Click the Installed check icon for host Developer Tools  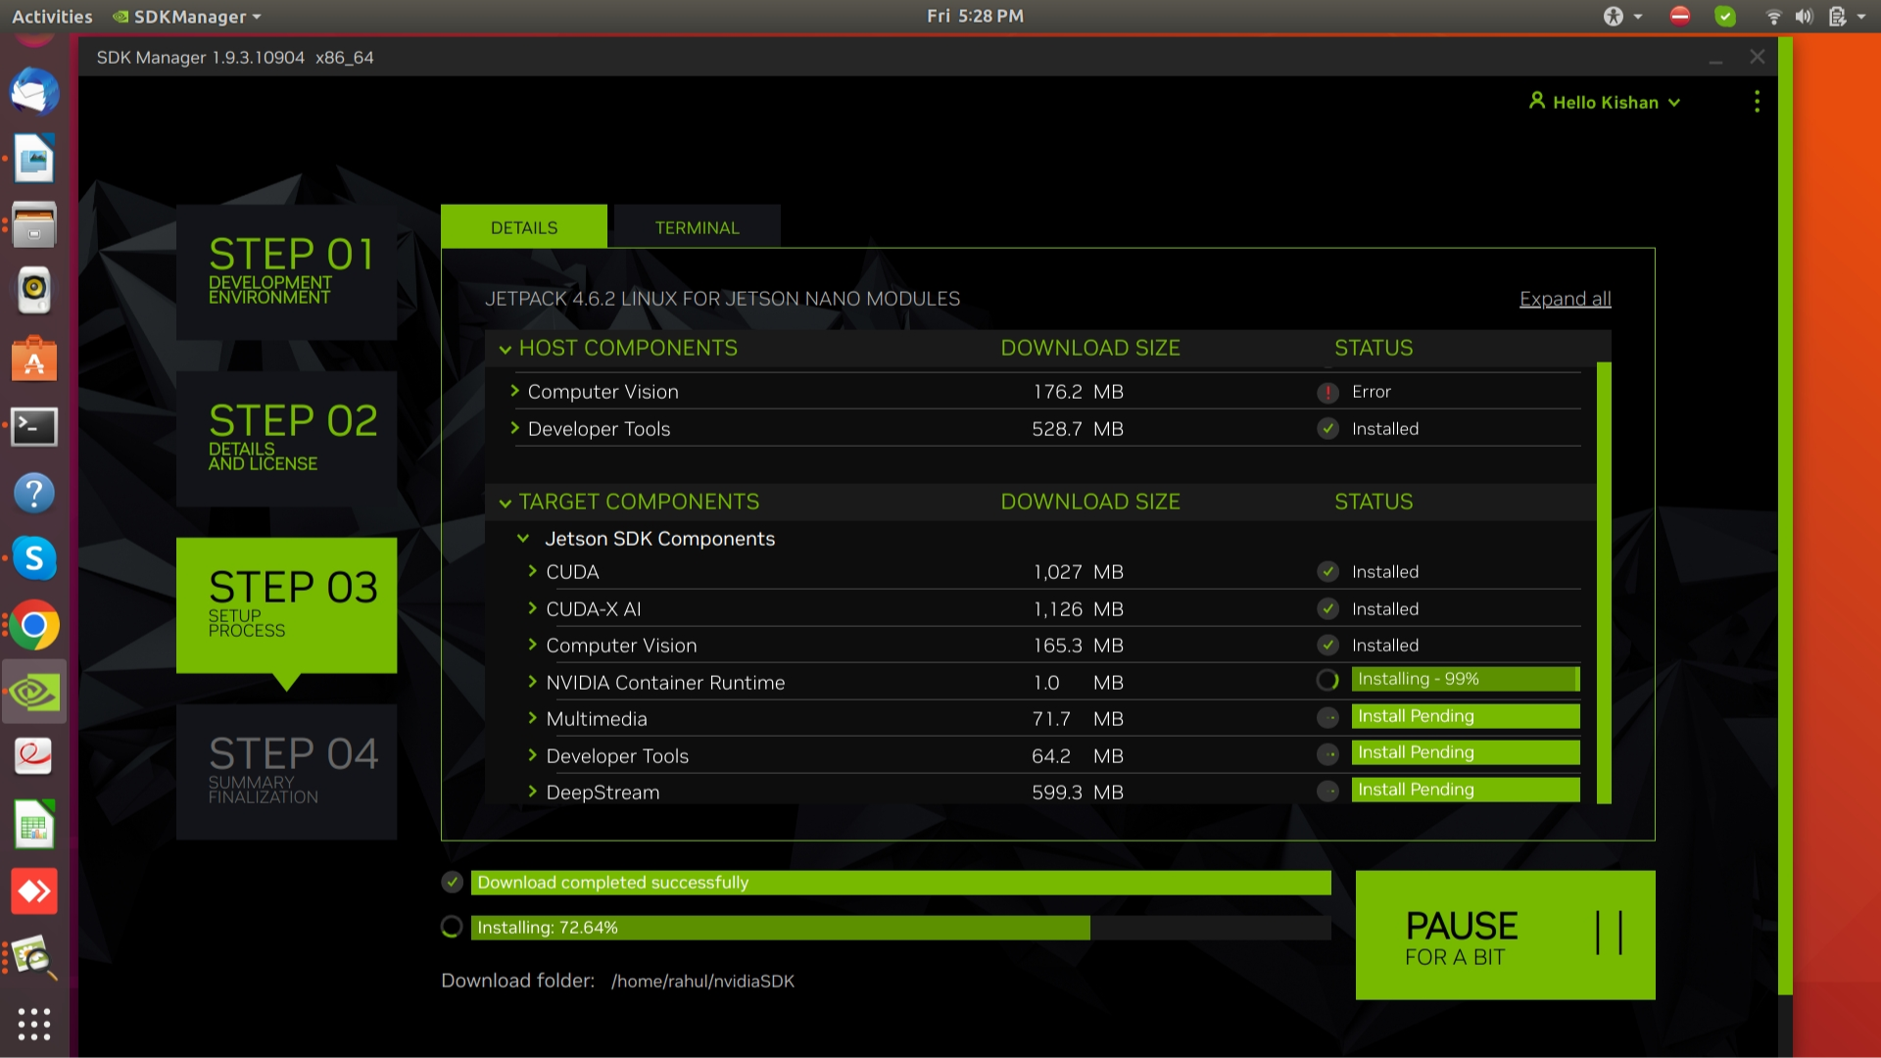click(x=1327, y=429)
